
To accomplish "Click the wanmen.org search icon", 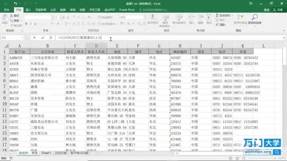I will pos(277,152).
